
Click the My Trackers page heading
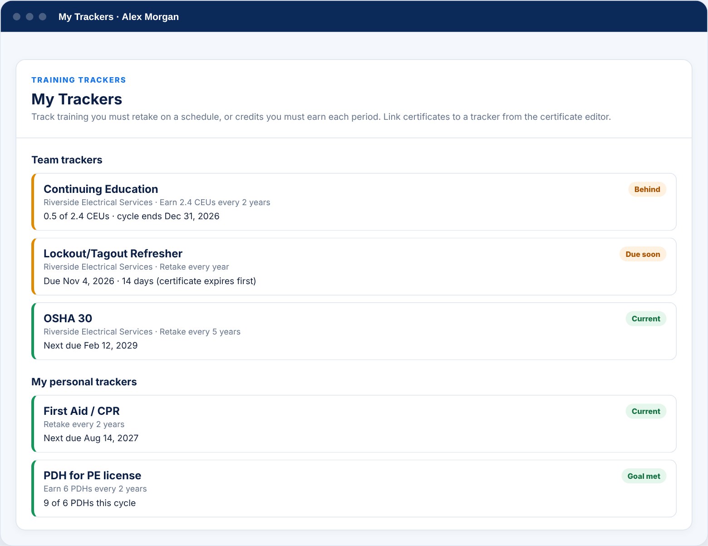point(77,99)
